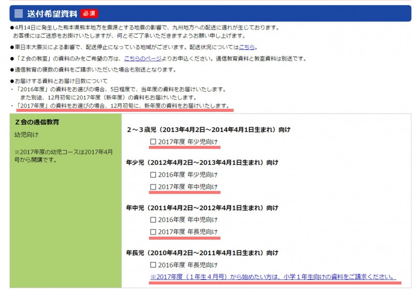The image size is (414, 292).
Task: Click the 東日本大震災による影響 notice text
Action: pyautogui.click(x=134, y=47)
